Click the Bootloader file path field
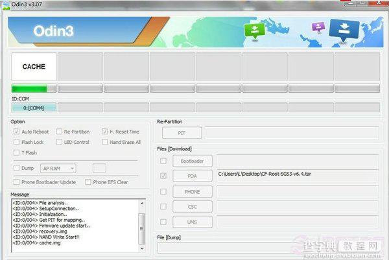Screen dimensions: 389x260 click(298, 161)
